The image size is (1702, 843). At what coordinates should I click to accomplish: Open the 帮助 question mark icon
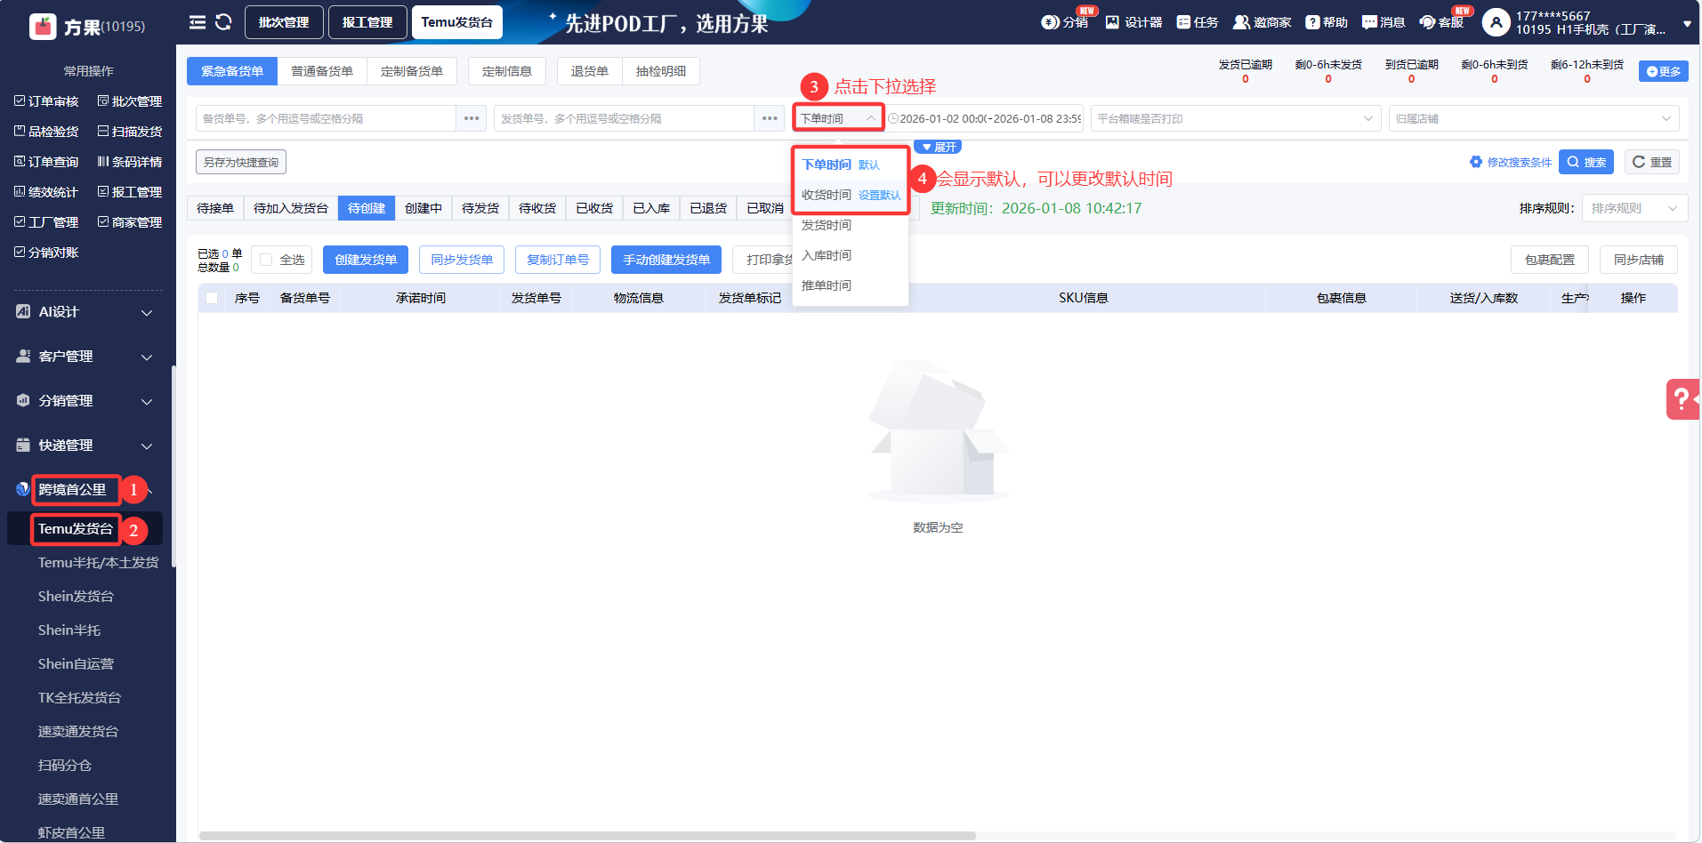coord(1312,22)
